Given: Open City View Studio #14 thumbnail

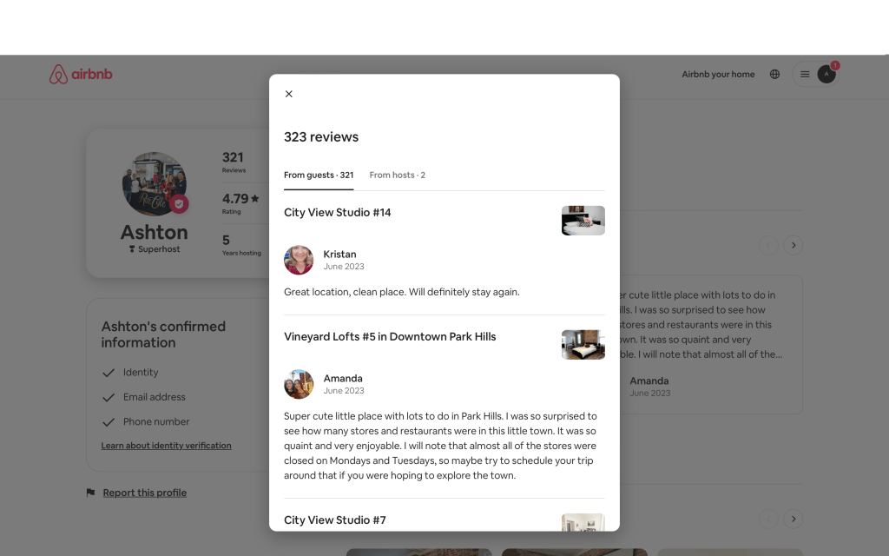Looking at the screenshot, I should coord(583,221).
